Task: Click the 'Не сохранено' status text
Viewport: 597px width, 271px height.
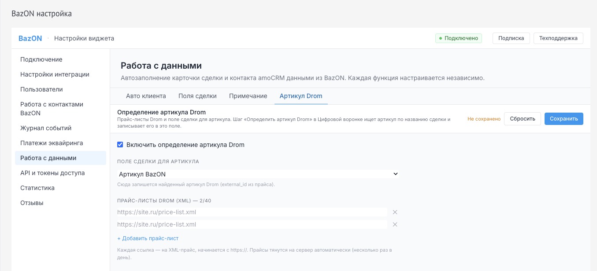Action: [x=484, y=119]
